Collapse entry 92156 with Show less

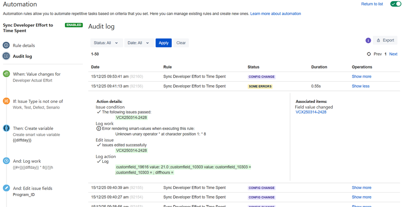click(361, 86)
